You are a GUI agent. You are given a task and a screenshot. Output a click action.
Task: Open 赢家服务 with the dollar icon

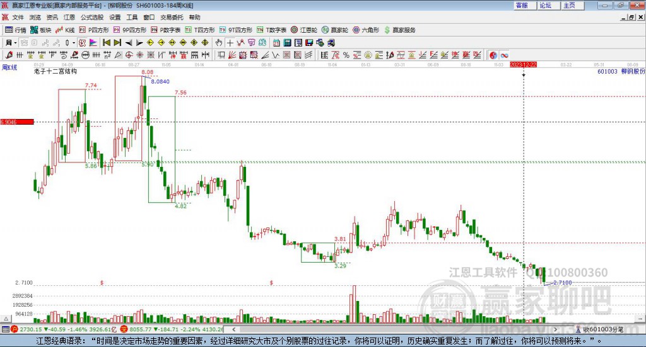click(x=399, y=30)
